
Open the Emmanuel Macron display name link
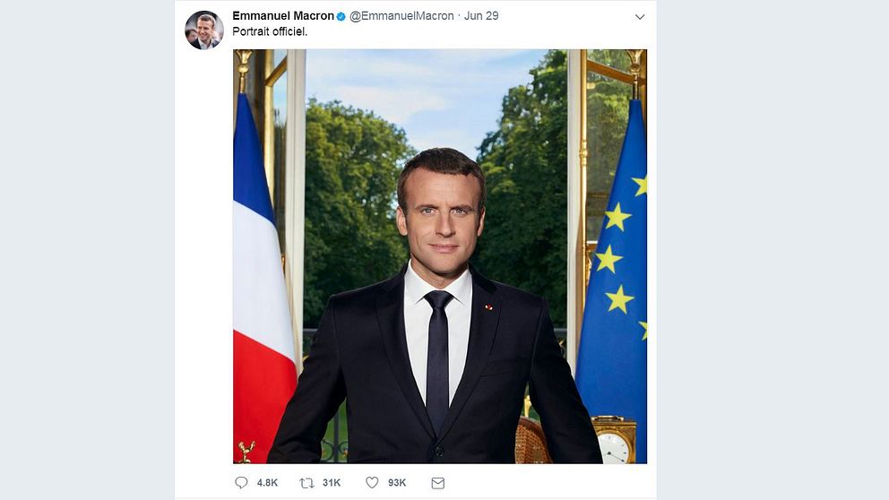tap(283, 16)
